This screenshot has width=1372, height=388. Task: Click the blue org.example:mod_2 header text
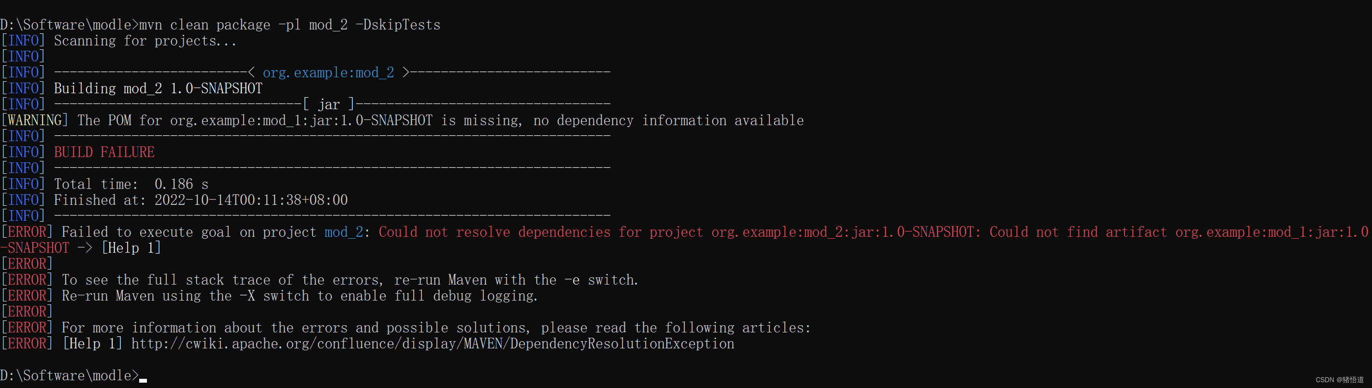point(328,73)
